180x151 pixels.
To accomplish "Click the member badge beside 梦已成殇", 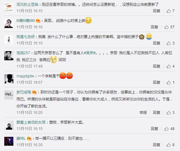I will click(34, 92).
